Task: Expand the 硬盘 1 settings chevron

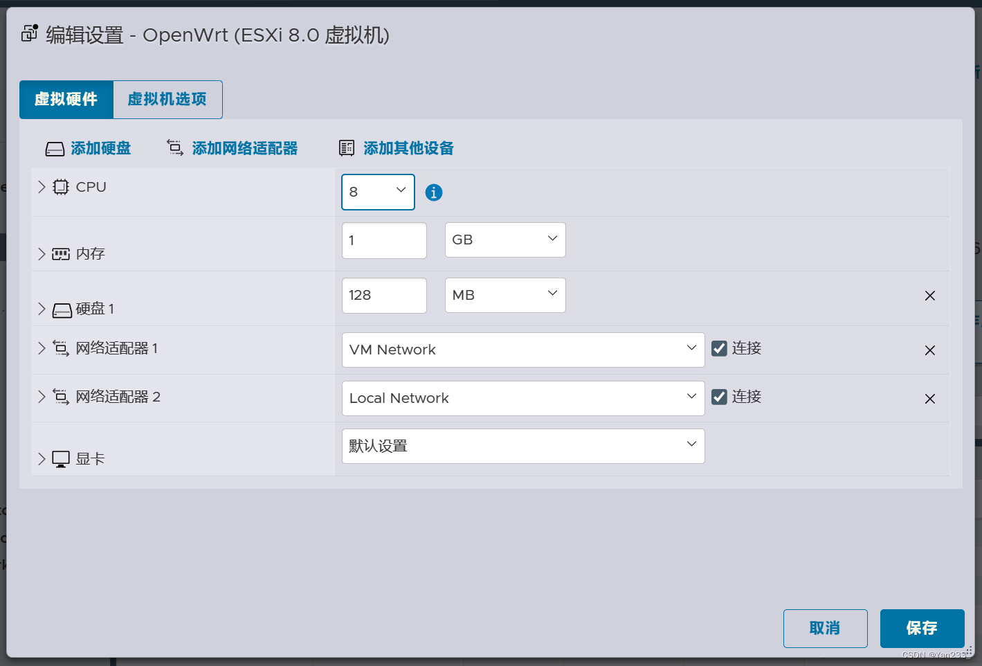Action: [42, 309]
